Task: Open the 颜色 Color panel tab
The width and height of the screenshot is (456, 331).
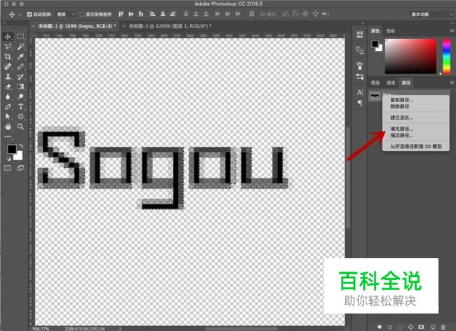Action: (x=375, y=31)
